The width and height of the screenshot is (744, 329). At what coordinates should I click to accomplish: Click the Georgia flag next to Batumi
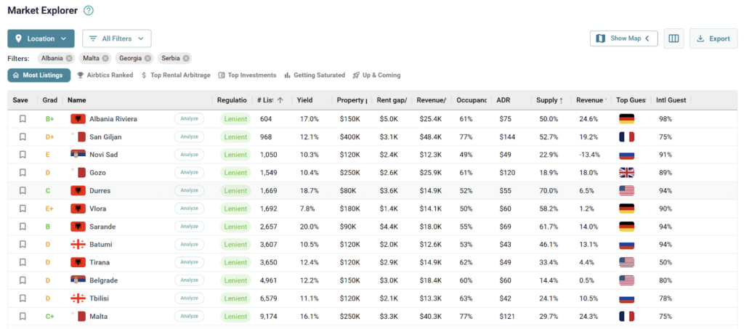pyautogui.click(x=78, y=245)
